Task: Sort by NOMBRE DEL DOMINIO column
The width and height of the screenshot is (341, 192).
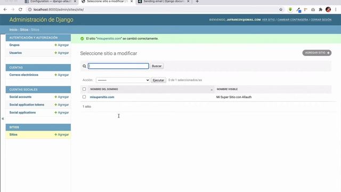Action: point(104,89)
